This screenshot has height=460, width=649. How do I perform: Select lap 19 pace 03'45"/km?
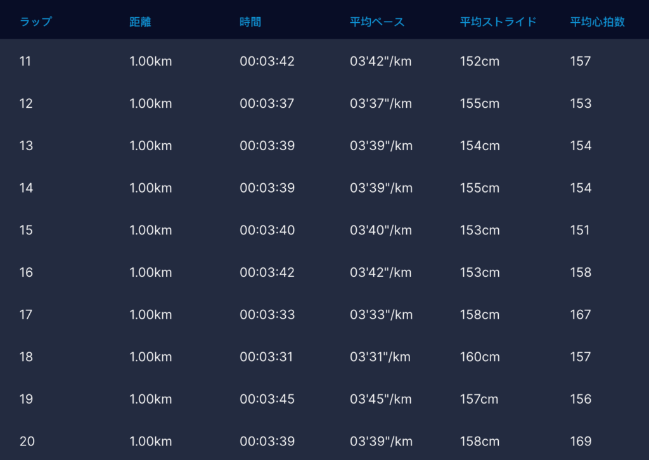(381, 399)
